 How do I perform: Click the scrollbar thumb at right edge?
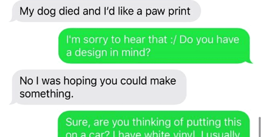(260, 127)
